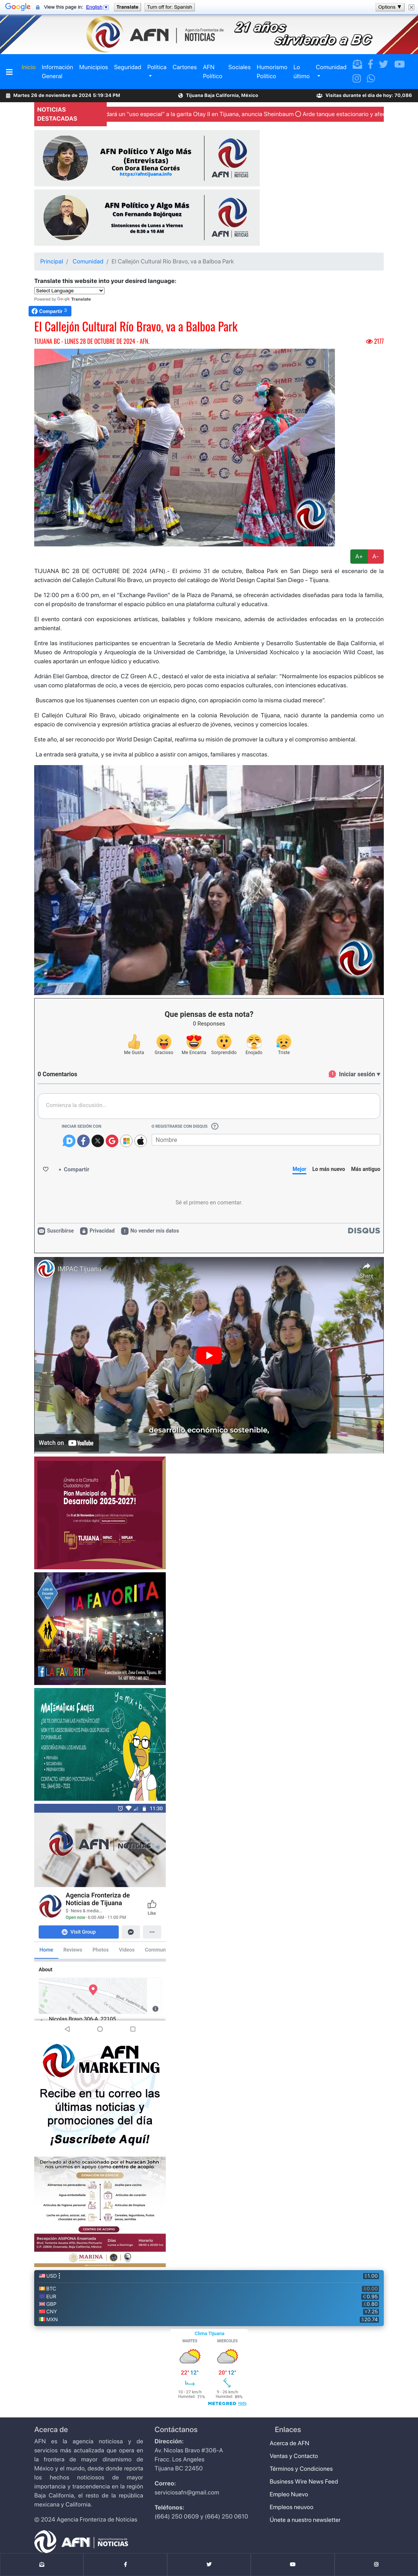
Task: React with Gracioso laughing emoji
Action: (164, 1042)
